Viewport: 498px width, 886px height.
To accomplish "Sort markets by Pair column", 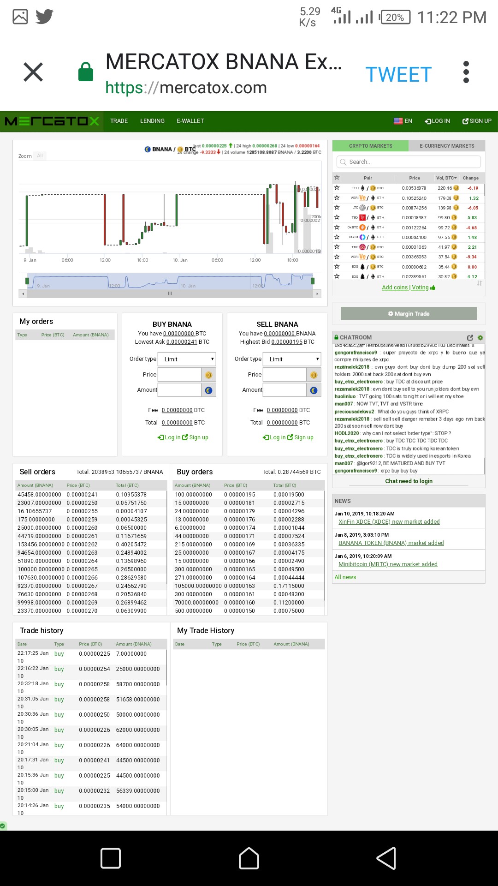I will click(368, 178).
